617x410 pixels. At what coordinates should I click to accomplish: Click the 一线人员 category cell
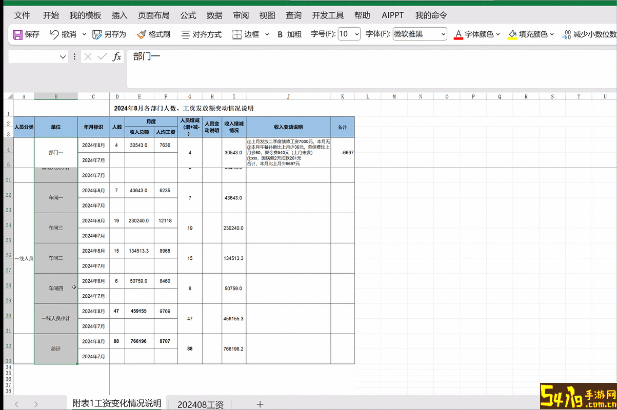24,258
